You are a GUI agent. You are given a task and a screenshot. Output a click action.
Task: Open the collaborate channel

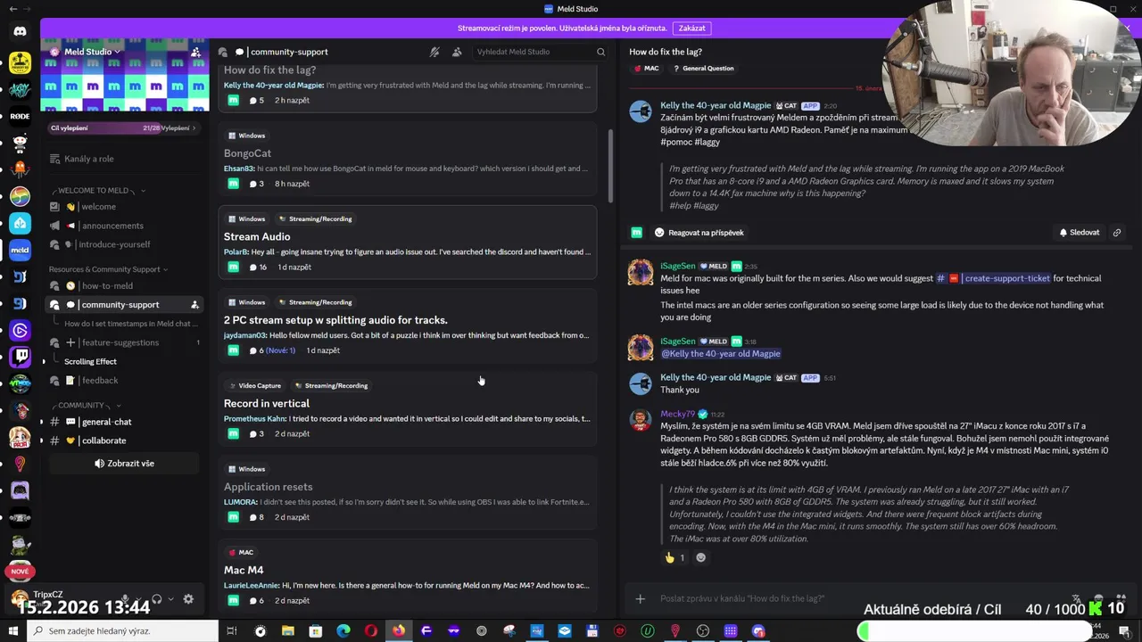click(x=125, y=440)
